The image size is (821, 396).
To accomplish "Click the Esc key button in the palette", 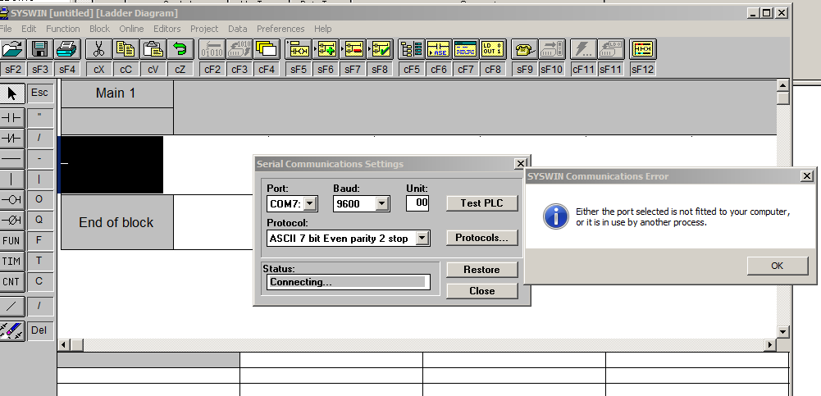I will tap(40, 93).
